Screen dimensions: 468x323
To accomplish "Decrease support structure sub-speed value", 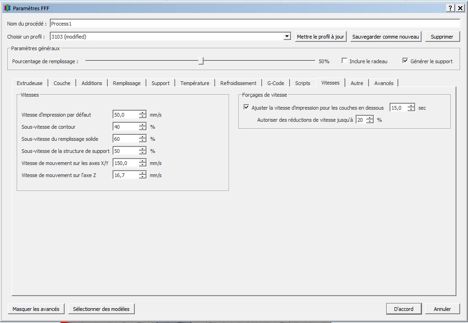I will pyautogui.click(x=142, y=153).
